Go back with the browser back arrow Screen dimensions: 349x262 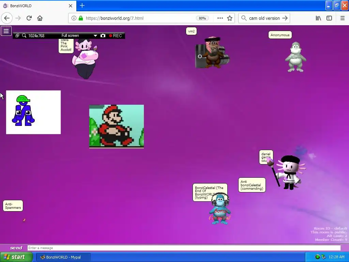(x=7, y=18)
